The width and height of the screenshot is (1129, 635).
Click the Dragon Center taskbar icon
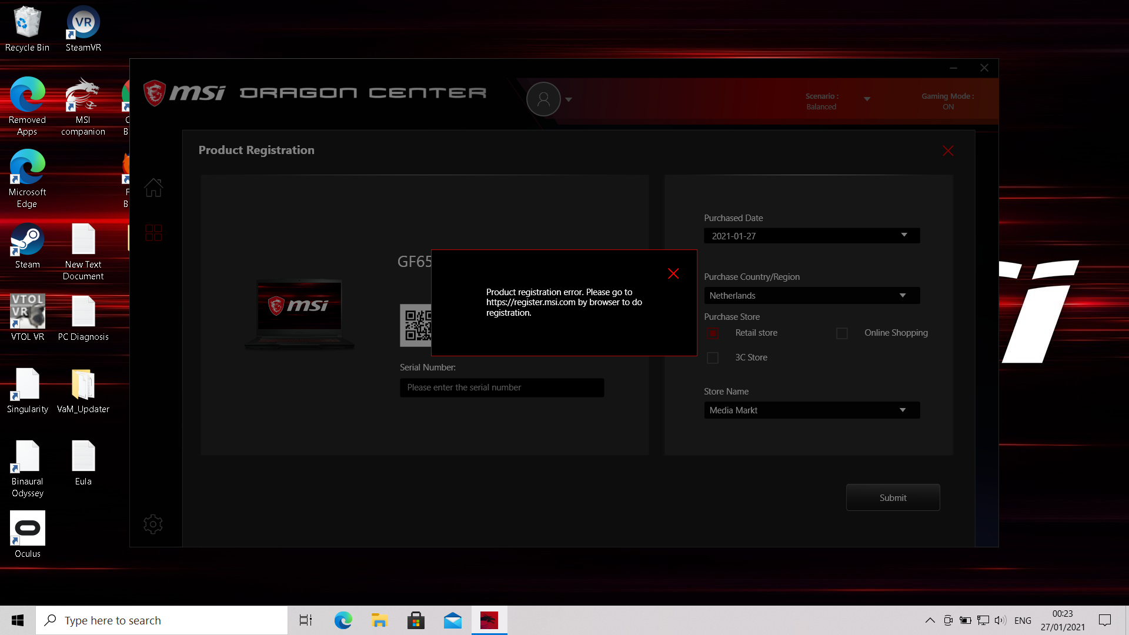click(x=489, y=620)
